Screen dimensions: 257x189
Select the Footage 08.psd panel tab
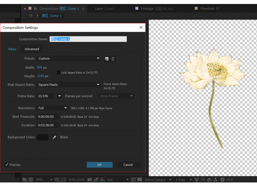pyautogui.click(x=154, y=8)
